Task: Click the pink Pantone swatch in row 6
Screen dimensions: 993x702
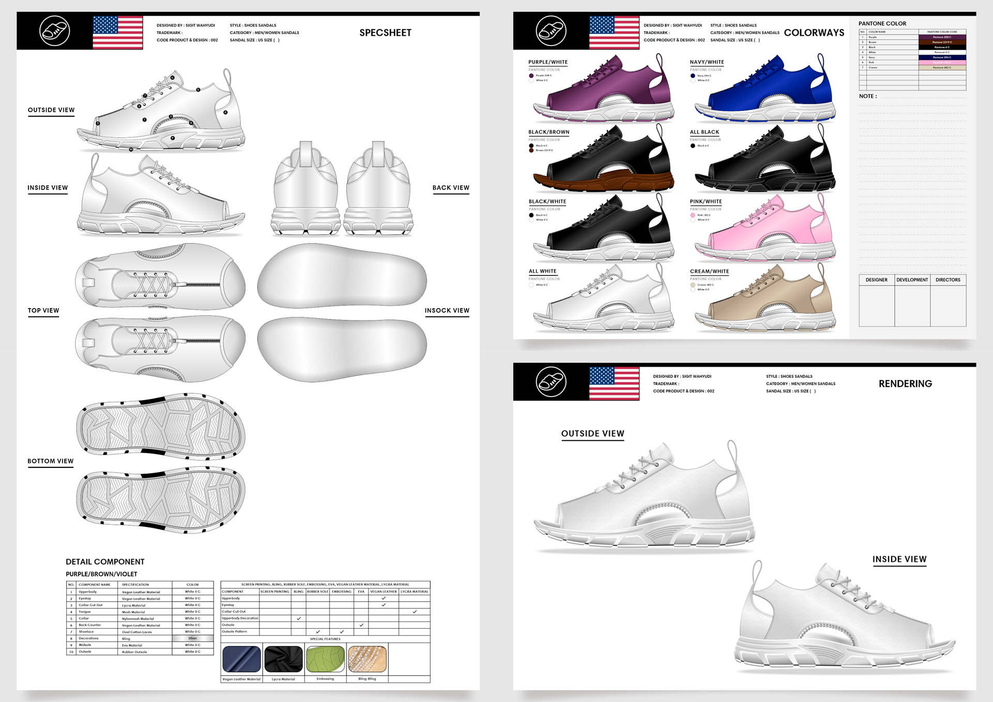Action: pyautogui.click(x=942, y=63)
